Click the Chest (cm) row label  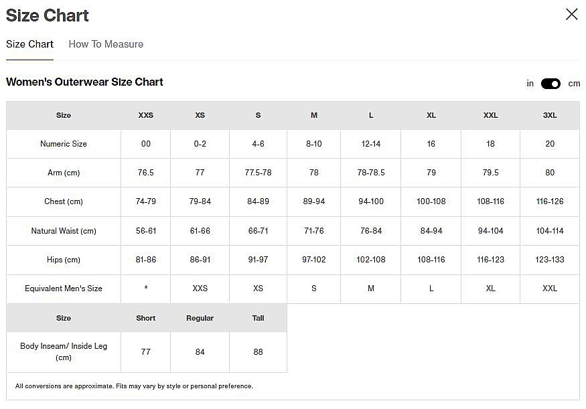coord(64,201)
